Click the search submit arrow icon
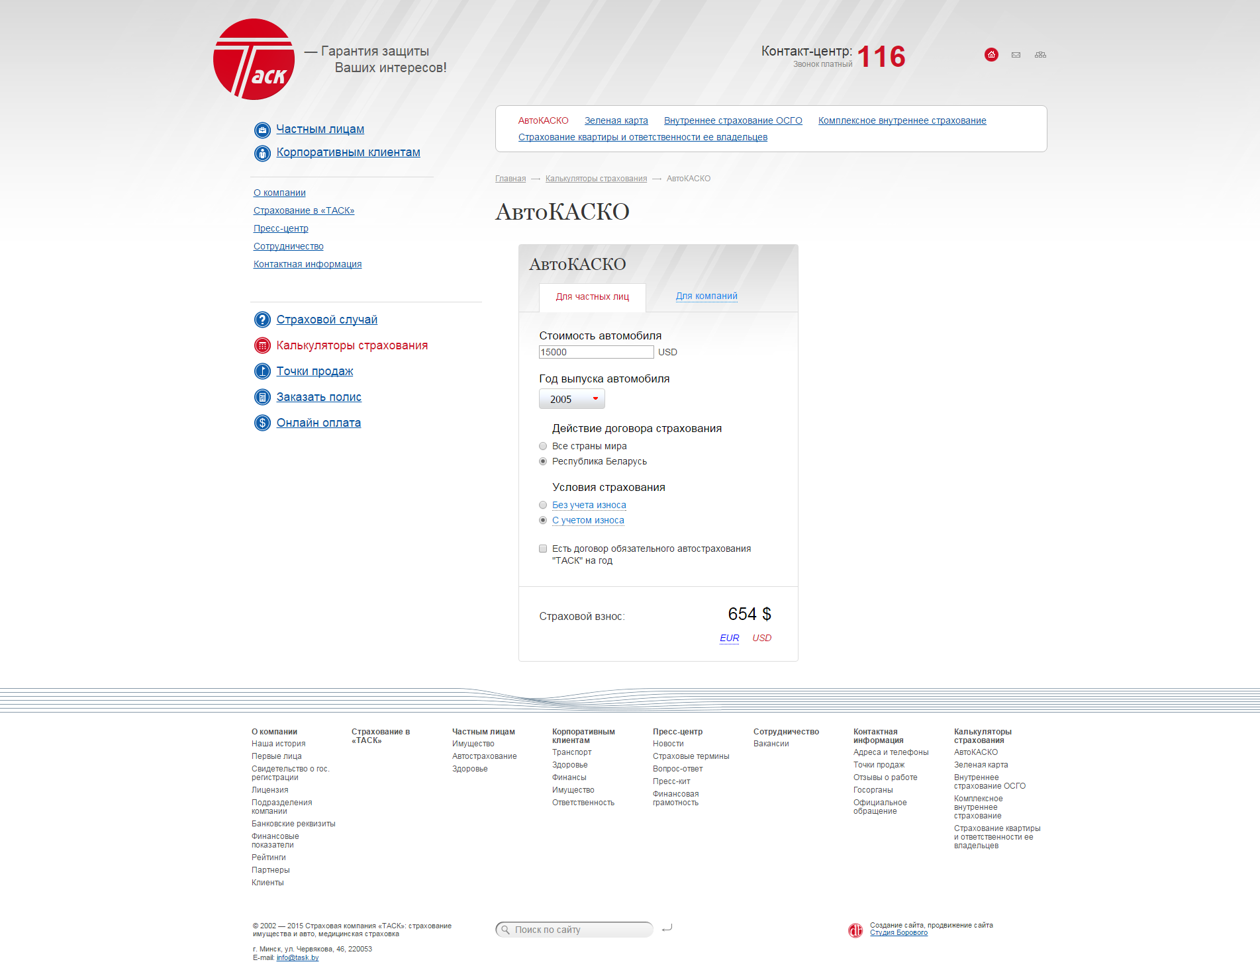Image resolution: width=1260 pixels, height=968 pixels. point(667,928)
